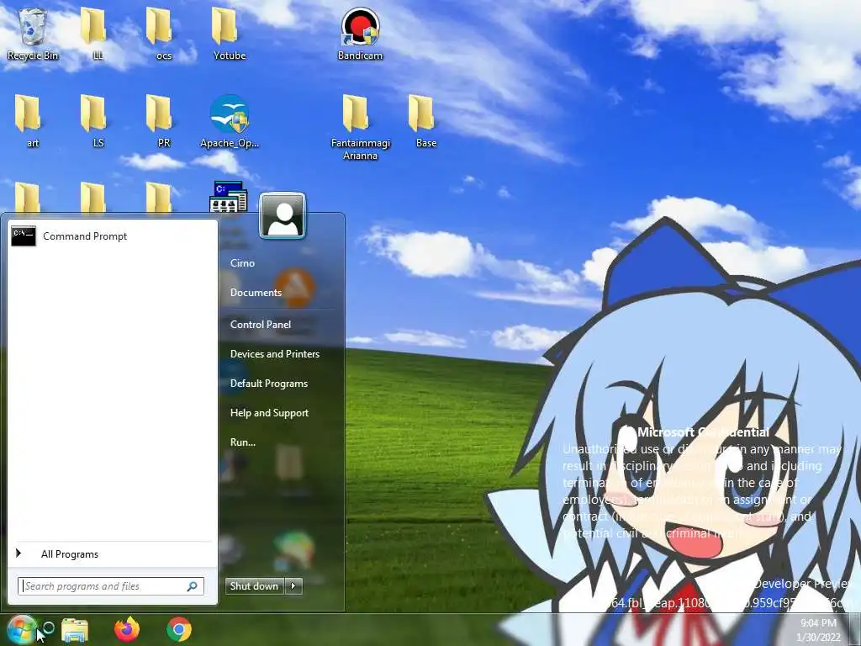Image resolution: width=861 pixels, height=646 pixels.
Task: Open the Run... dialog
Action: (243, 442)
